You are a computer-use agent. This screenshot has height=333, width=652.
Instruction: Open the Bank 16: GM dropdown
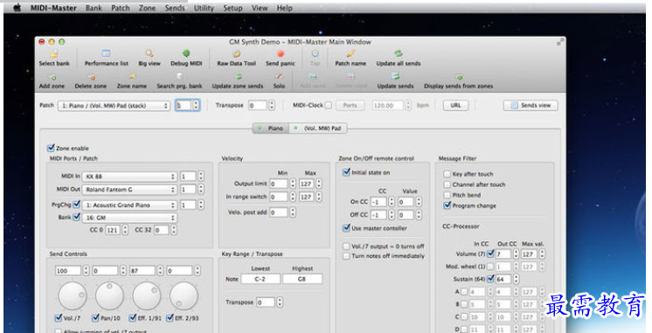(129, 218)
